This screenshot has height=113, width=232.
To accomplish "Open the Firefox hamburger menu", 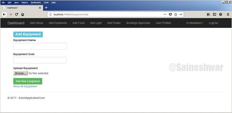I will pos(228,14).
